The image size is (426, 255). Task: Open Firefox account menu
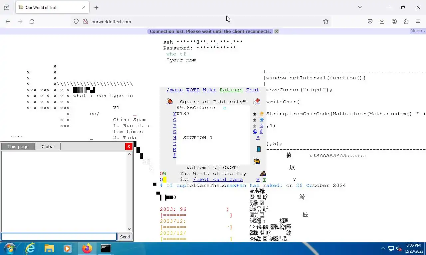(394, 21)
